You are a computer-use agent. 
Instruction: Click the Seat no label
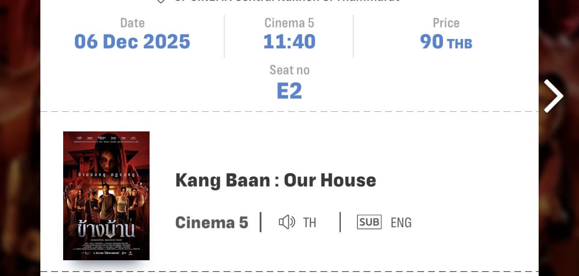tap(289, 70)
